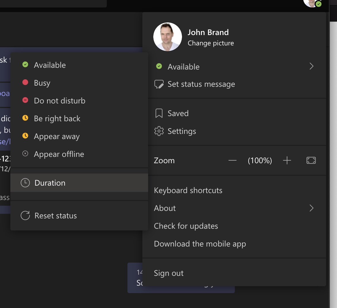This screenshot has width=337, height=308.
Task: Click John Brand's profile picture in menu
Action: (168, 37)
